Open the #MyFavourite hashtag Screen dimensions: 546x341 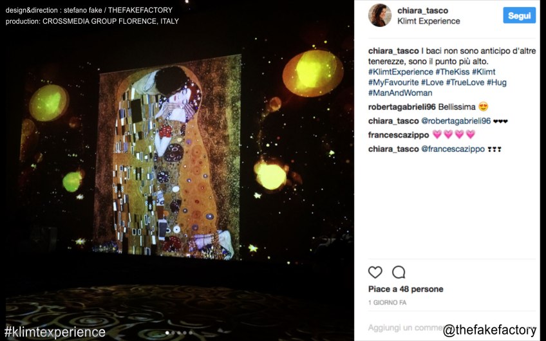pyautogui.click(x=393, y=82)
